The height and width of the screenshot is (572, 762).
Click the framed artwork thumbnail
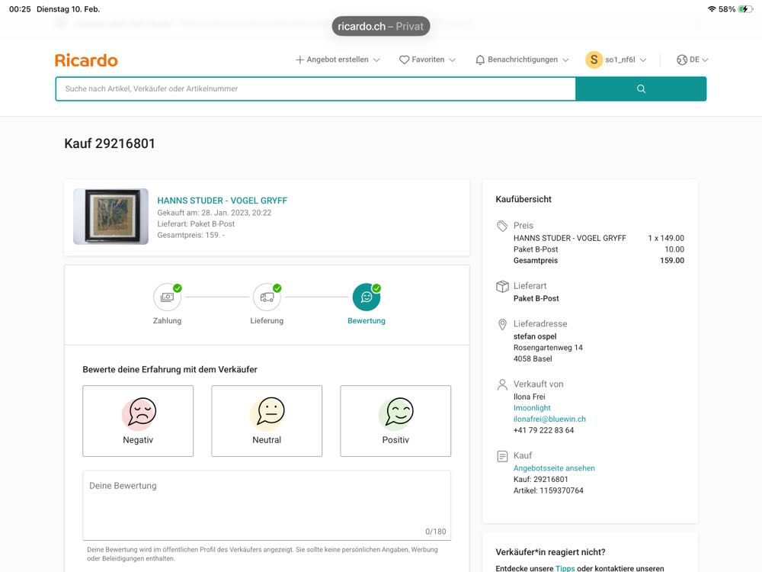tap(111, 217)
